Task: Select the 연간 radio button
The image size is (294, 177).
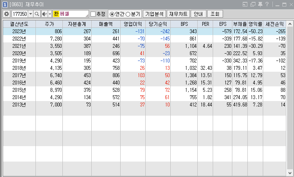Action: click(x=112, y=14)
